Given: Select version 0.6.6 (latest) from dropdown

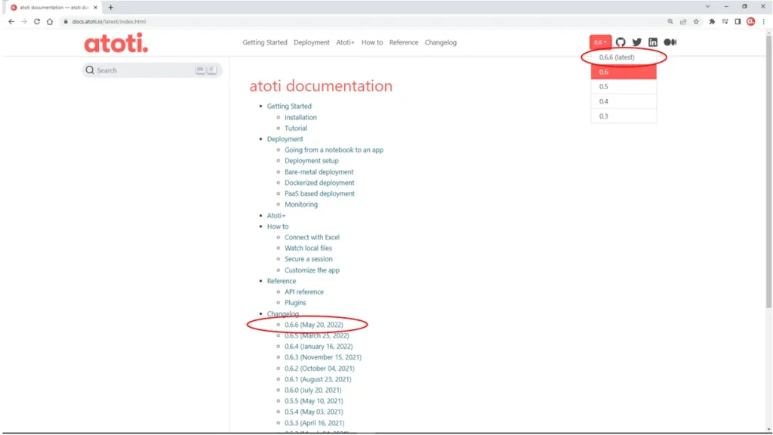Looking at the screenshot, I should click(x=624, y=57).
